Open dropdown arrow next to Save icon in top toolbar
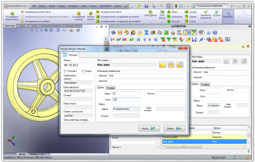The height and width of the screenshot is (162, 255). coord(150,6)
